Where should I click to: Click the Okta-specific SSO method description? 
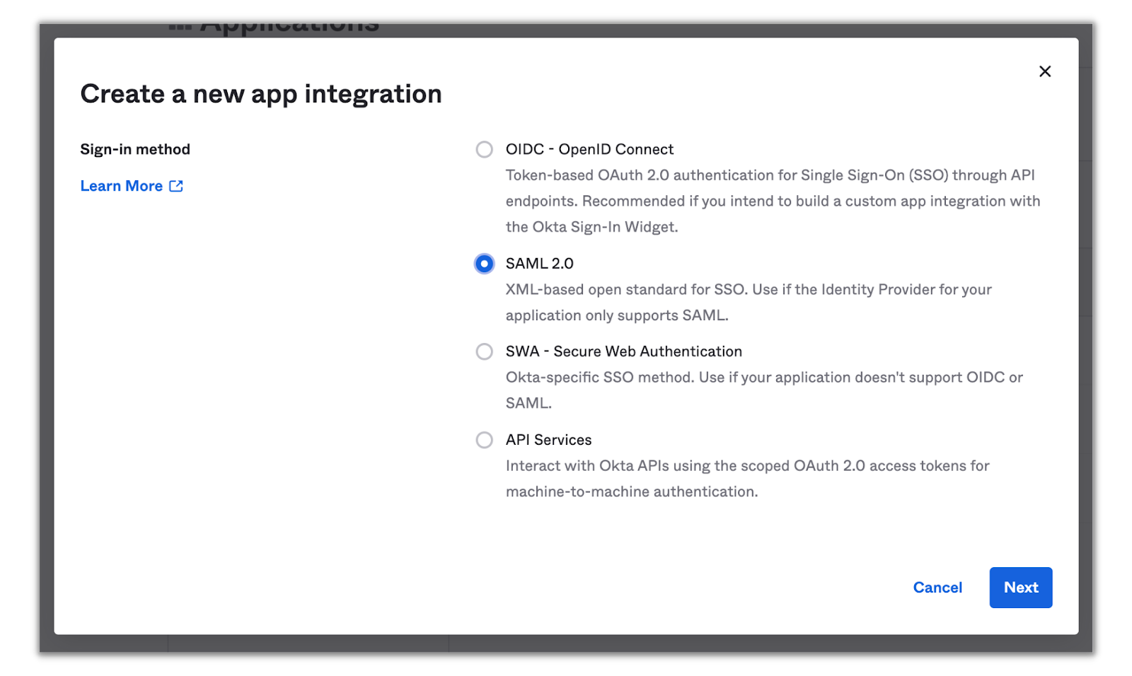[763, 378]
